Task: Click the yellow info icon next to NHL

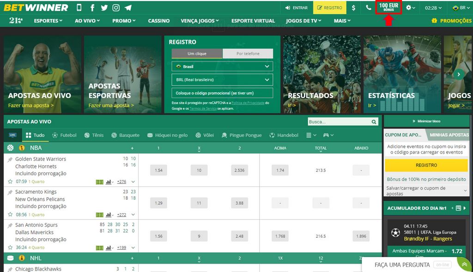Action: point(22,258)
